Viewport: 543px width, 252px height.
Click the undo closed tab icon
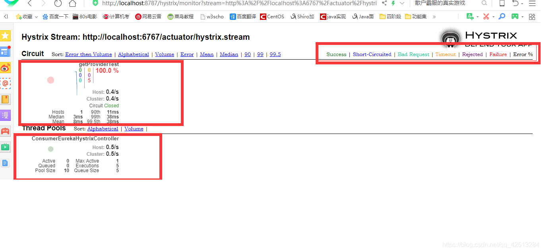pyautogui.click(x=515, y=3)
